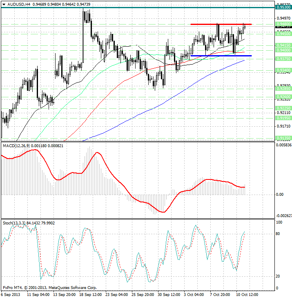Click the 3 Oct 04:00 time label
The image size is (292, 298).
click(194, 295)
